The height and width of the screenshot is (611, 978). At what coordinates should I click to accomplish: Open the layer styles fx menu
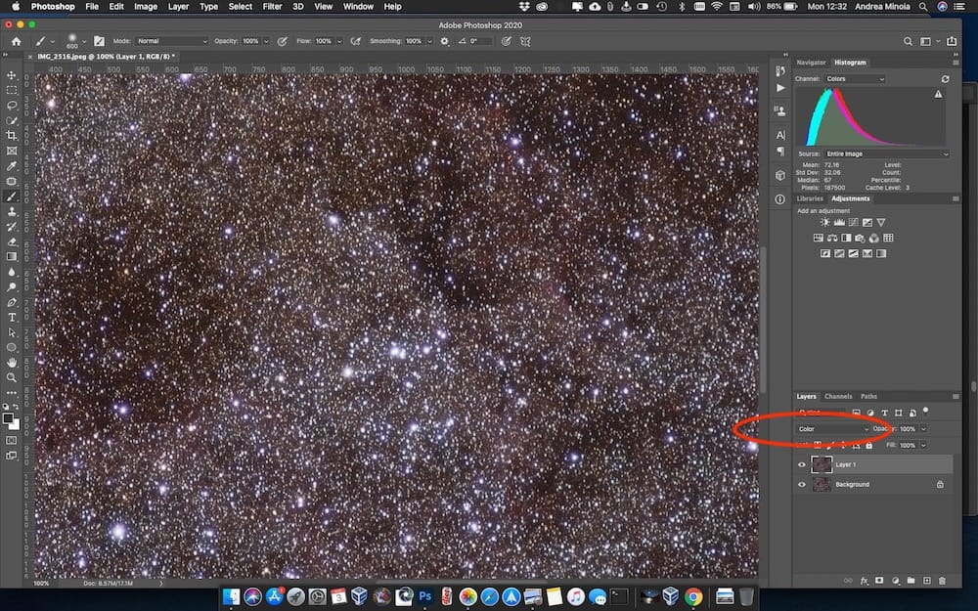point(865,580)
